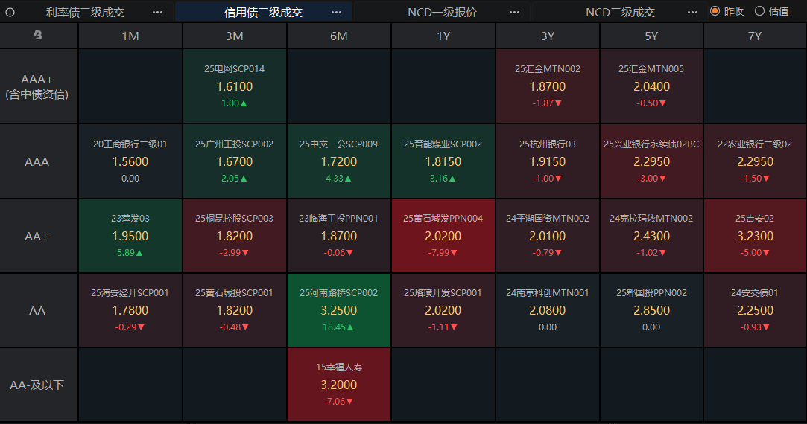Screen dimensions: 807x424
Task: Open more options for 信用债二级成交 tab
Action: tap(336, 12)
